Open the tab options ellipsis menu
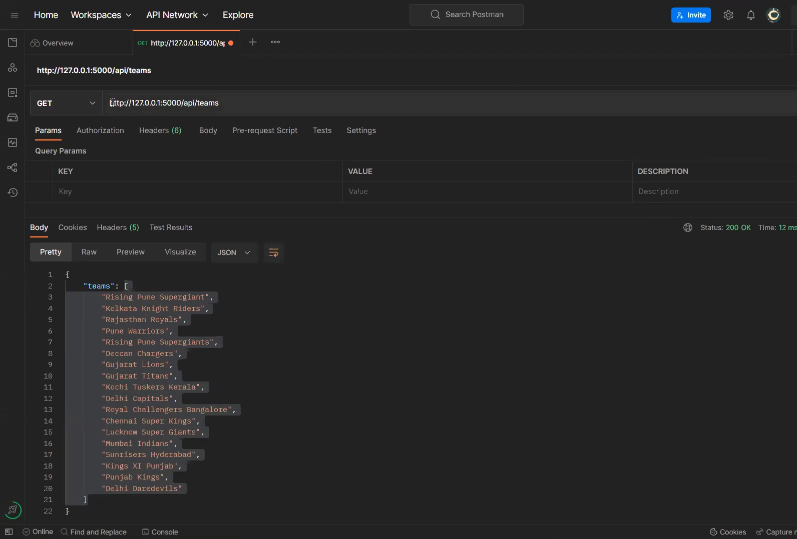Screen dimensions: 797x539 275,42
